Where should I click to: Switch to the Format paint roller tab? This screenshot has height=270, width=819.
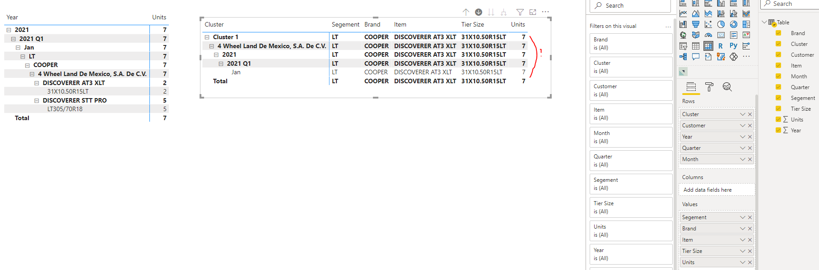coord(709,87)
